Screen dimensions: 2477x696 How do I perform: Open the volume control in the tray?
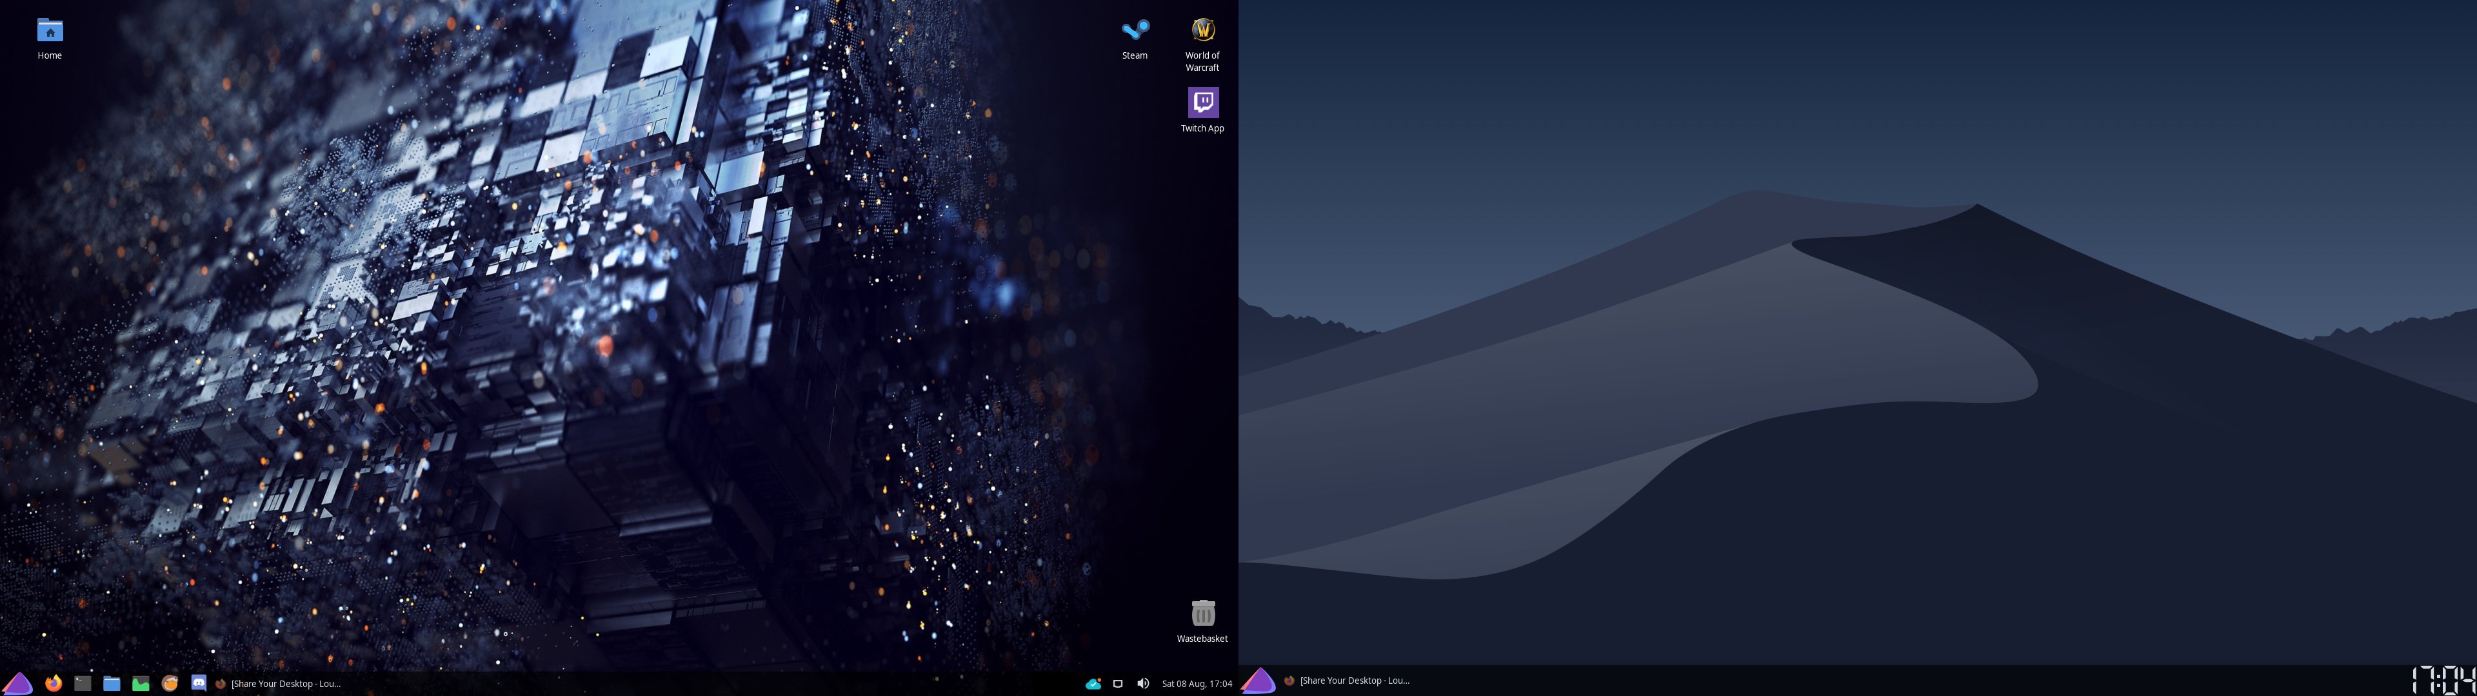coord(1142,684)
